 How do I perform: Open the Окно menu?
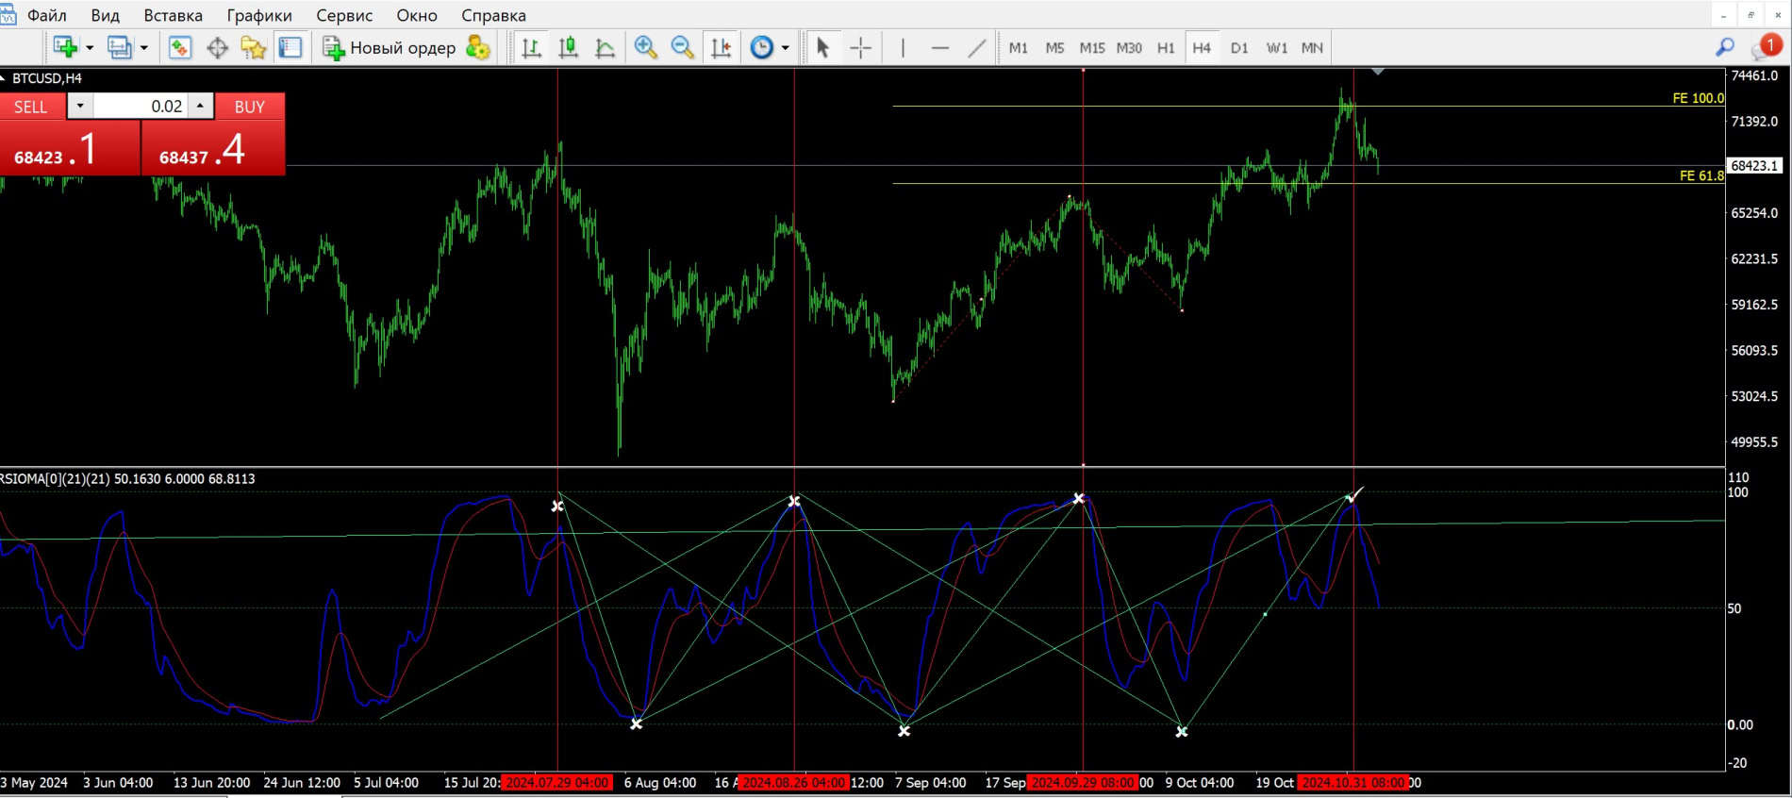417,15
